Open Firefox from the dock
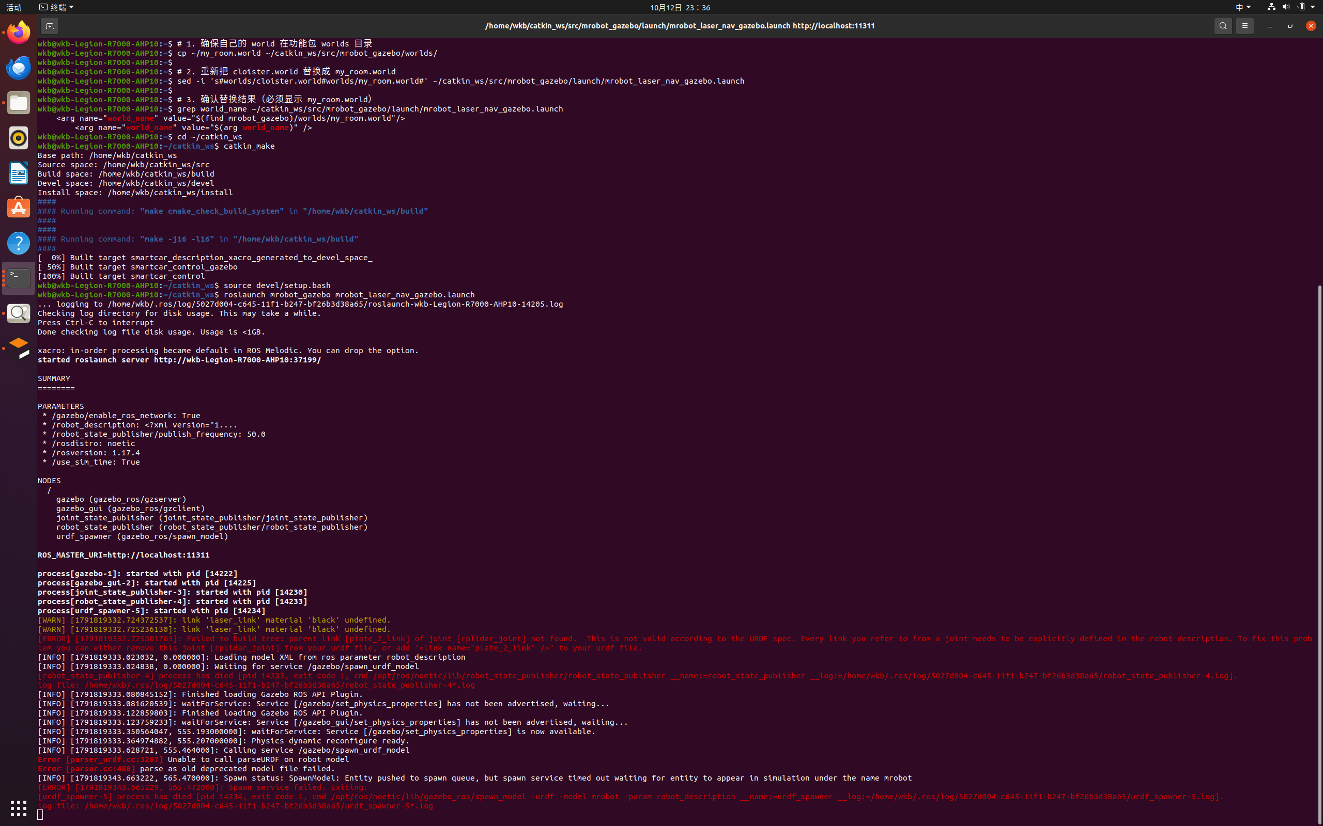The width and height of the screenshot is (1323, 826). coord(19,33)
